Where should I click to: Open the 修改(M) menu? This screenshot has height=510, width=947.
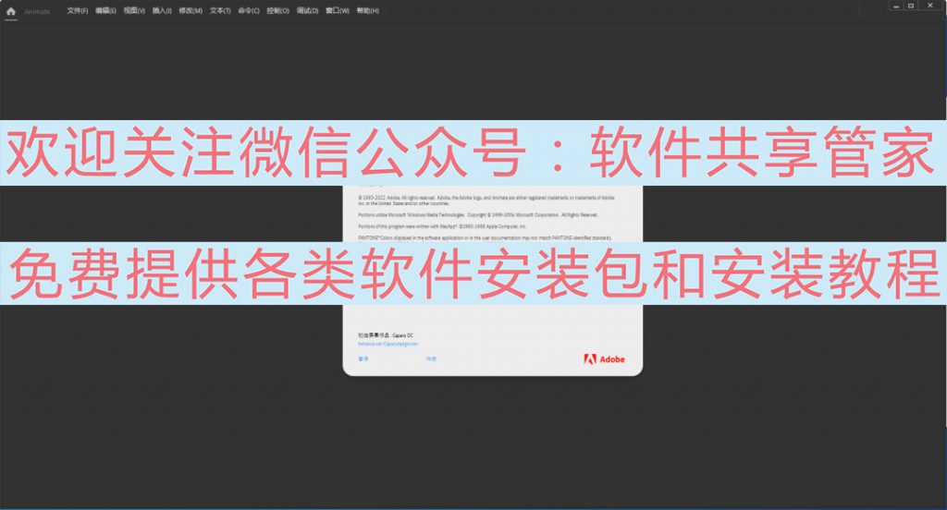click(191, 11)
